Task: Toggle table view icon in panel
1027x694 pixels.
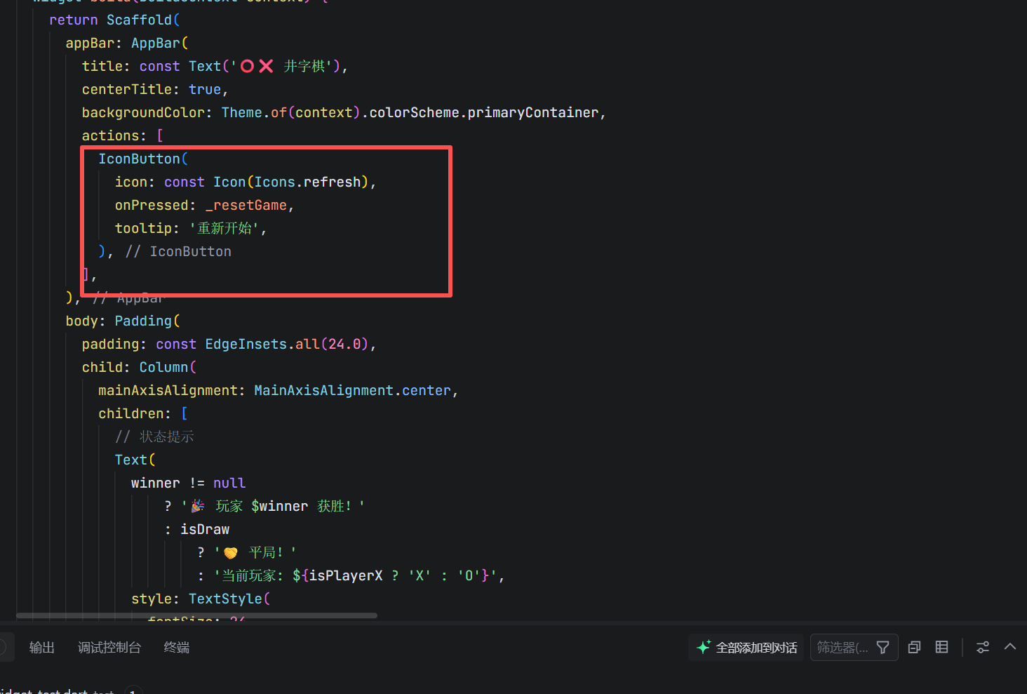Action: [x=942, y=647]
